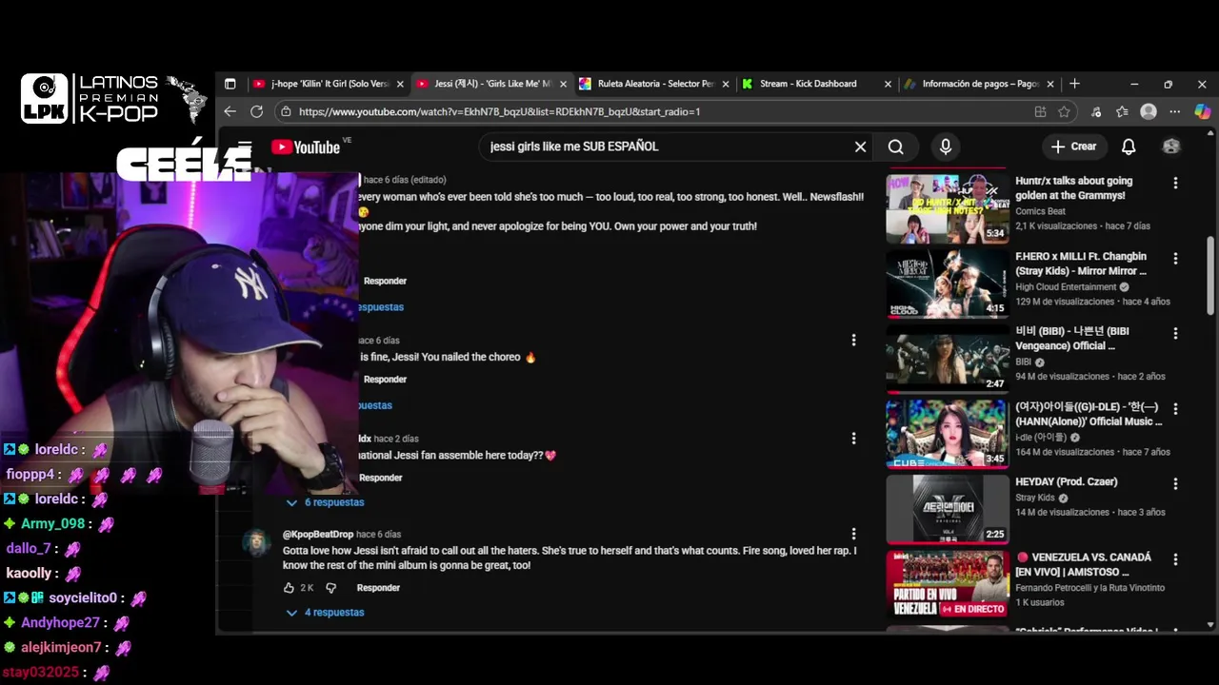Like the @KpopBeatDrop comment
Viewport: 1219px width, 685px height.
(x=289, y=588)
